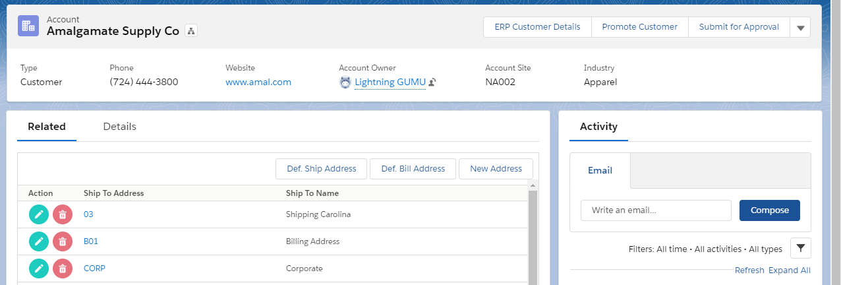
Task: Expand the more actions dropdown arrow
Action: [x=800, y=28]
